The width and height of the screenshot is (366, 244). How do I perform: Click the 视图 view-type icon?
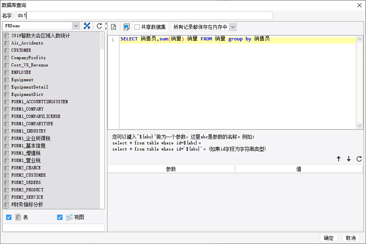point(69,217)
